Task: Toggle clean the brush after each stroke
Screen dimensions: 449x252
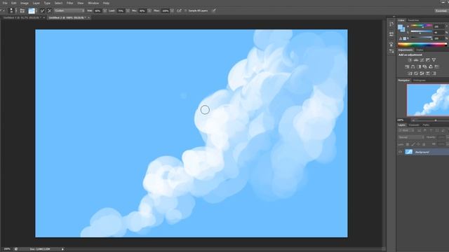Action: 49,11
